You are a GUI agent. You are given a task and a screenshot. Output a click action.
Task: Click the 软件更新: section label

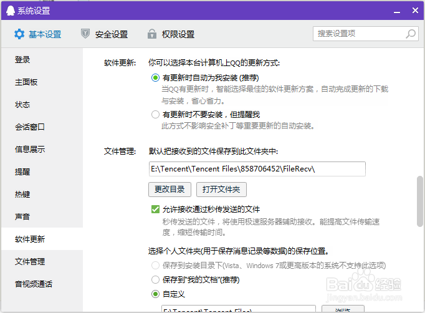120,63
